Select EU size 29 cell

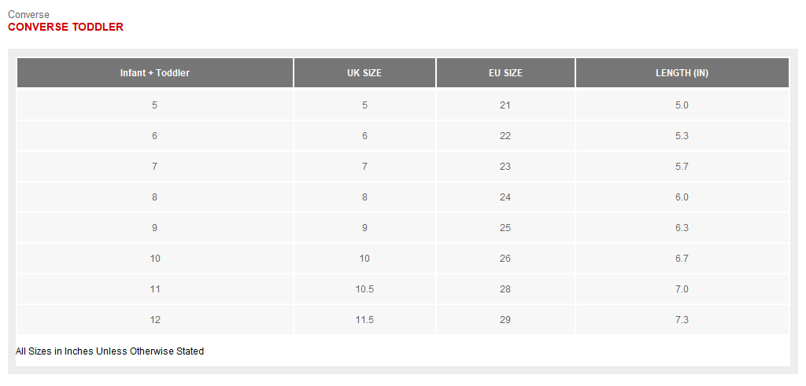(505, 320)
